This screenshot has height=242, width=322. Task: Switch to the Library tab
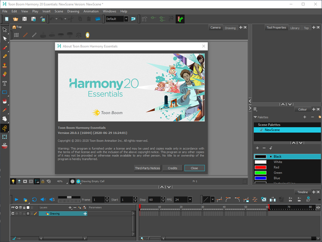295,28
